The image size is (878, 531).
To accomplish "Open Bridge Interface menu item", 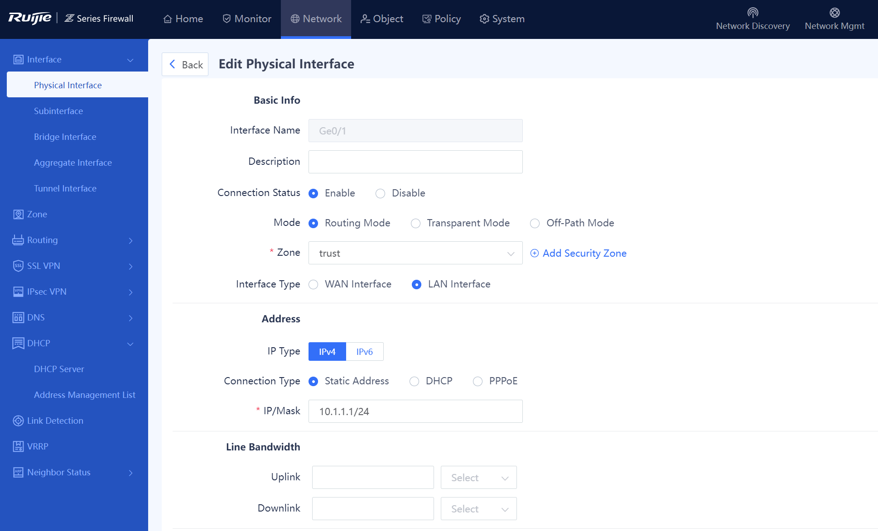I will pos(65,137).
